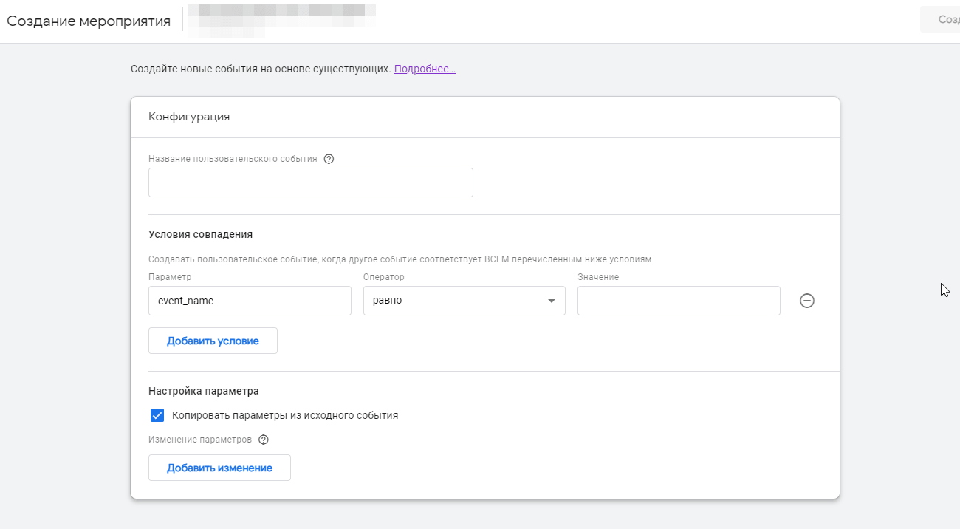The height and width of the screenshot is (529, 960).
Task: Uncheck Копировать параметры из исходного события checkbox
Action: 157,415
